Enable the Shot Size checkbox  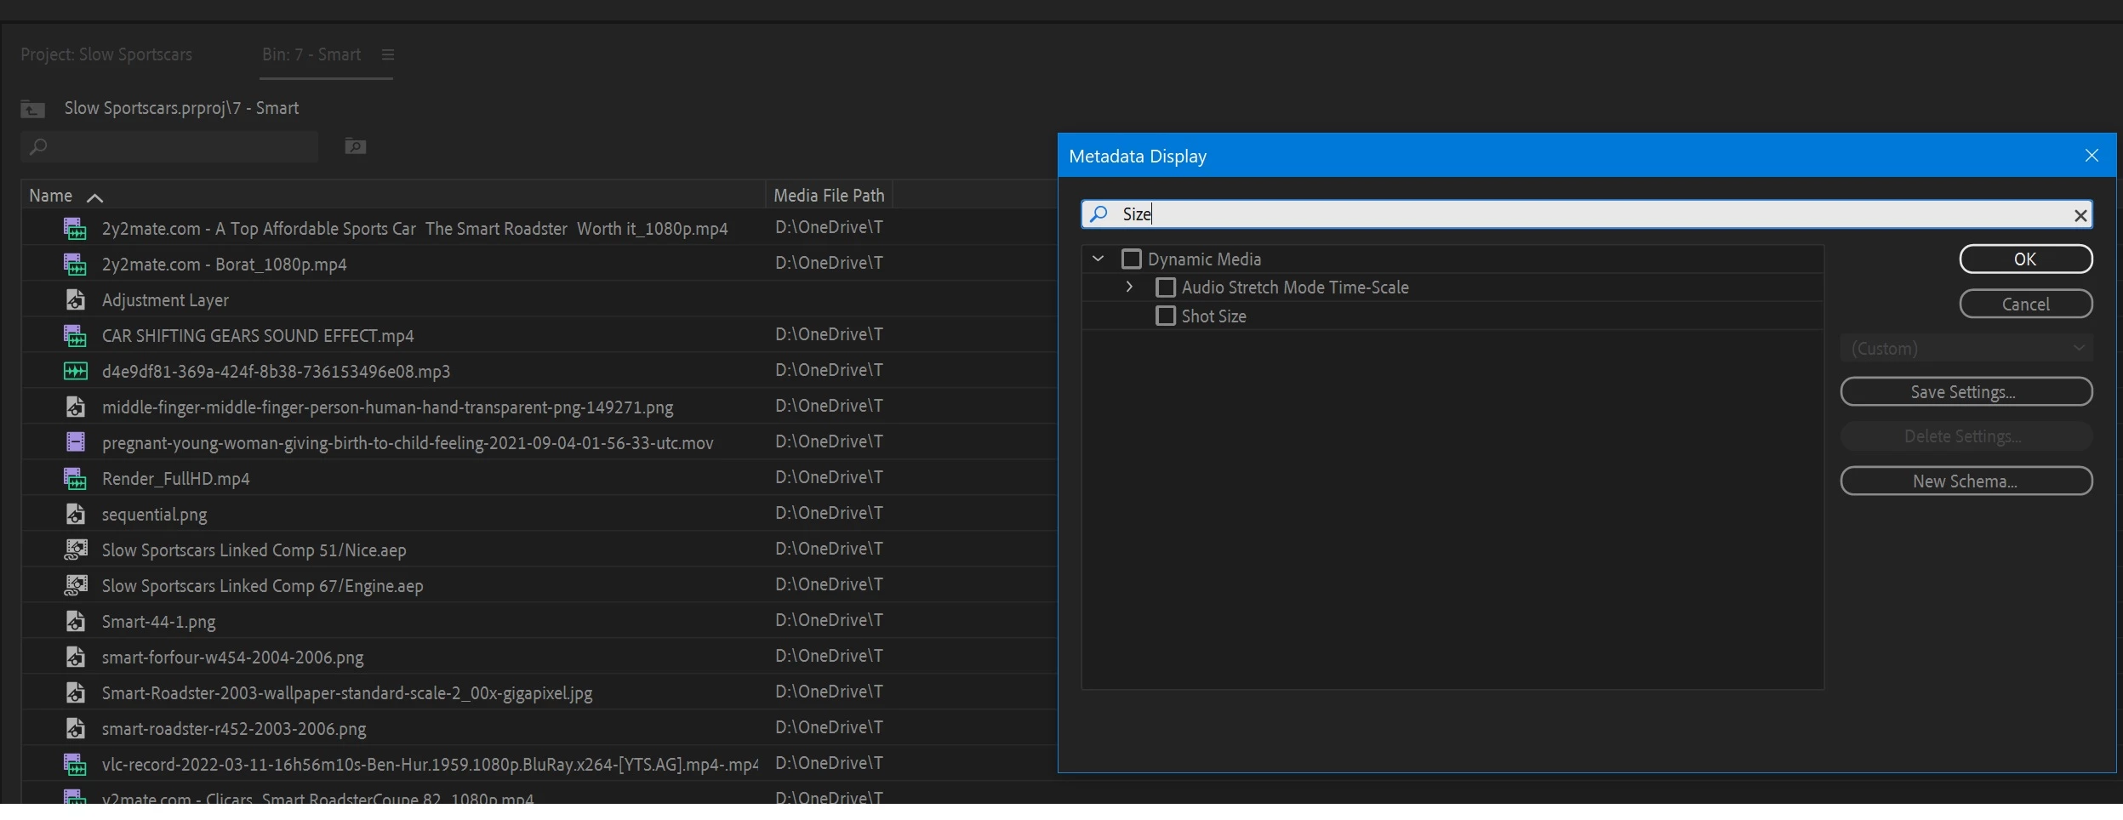pos(1166,316)
